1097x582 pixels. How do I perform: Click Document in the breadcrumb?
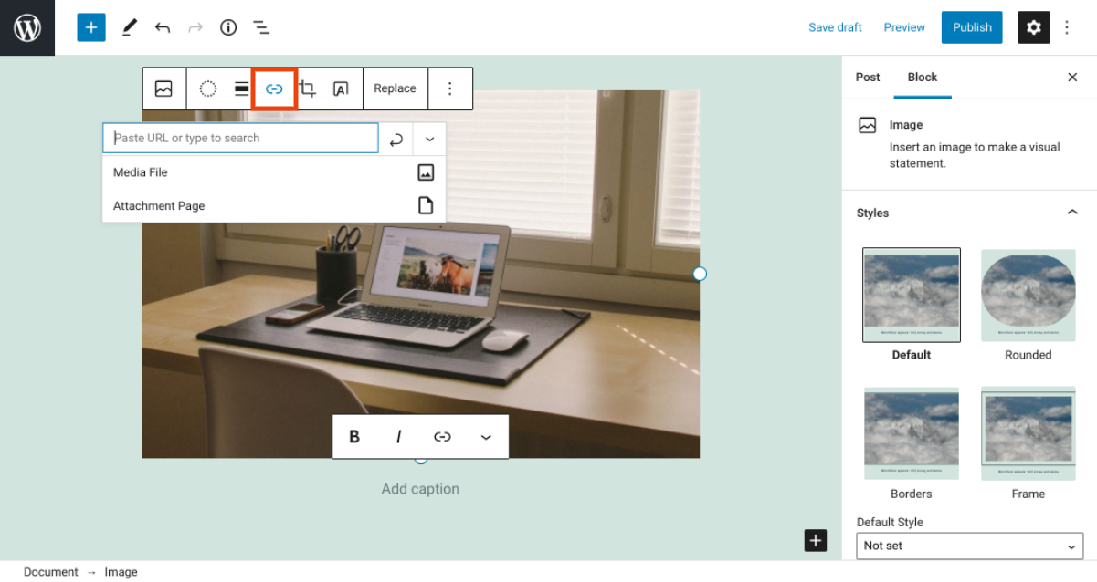click(x=51, y=572)
